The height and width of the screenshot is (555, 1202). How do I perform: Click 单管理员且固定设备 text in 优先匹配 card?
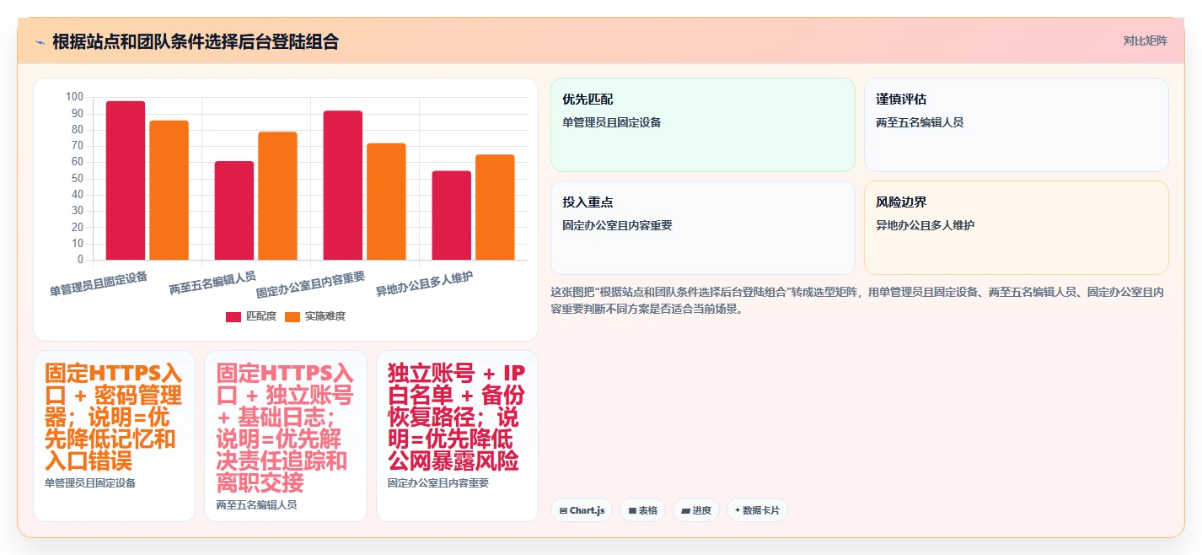612,122
